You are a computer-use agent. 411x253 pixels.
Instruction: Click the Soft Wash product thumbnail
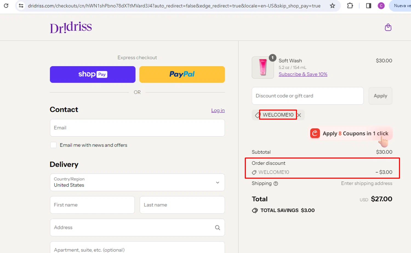click(263, 68)
